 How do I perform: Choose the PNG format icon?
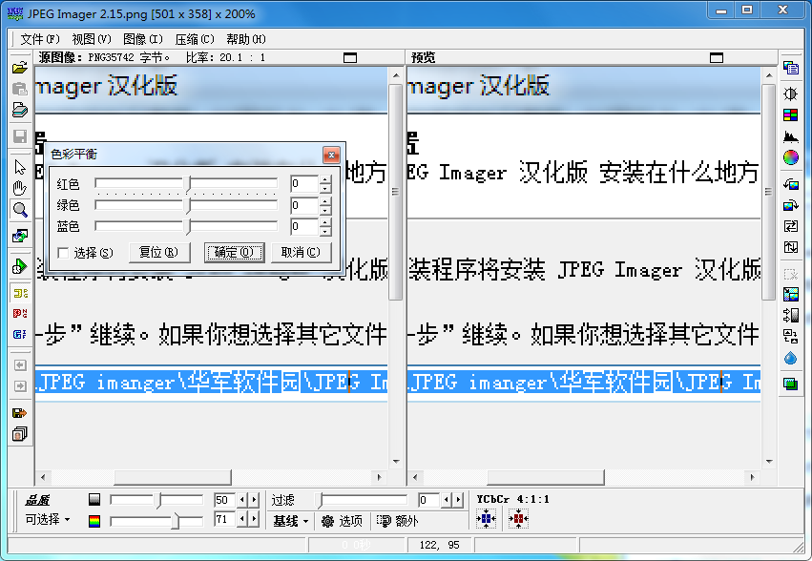pyautogui.click(x=20, y=313)
